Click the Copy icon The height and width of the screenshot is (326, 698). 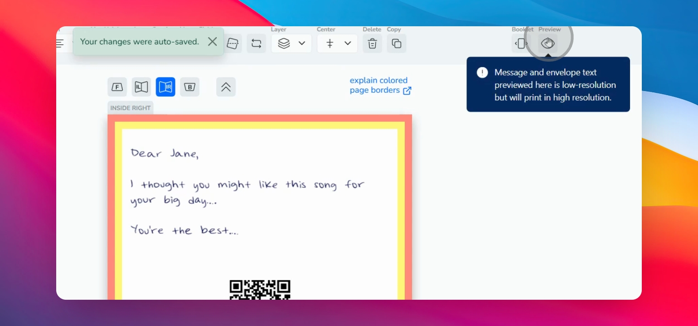[397, 43]
